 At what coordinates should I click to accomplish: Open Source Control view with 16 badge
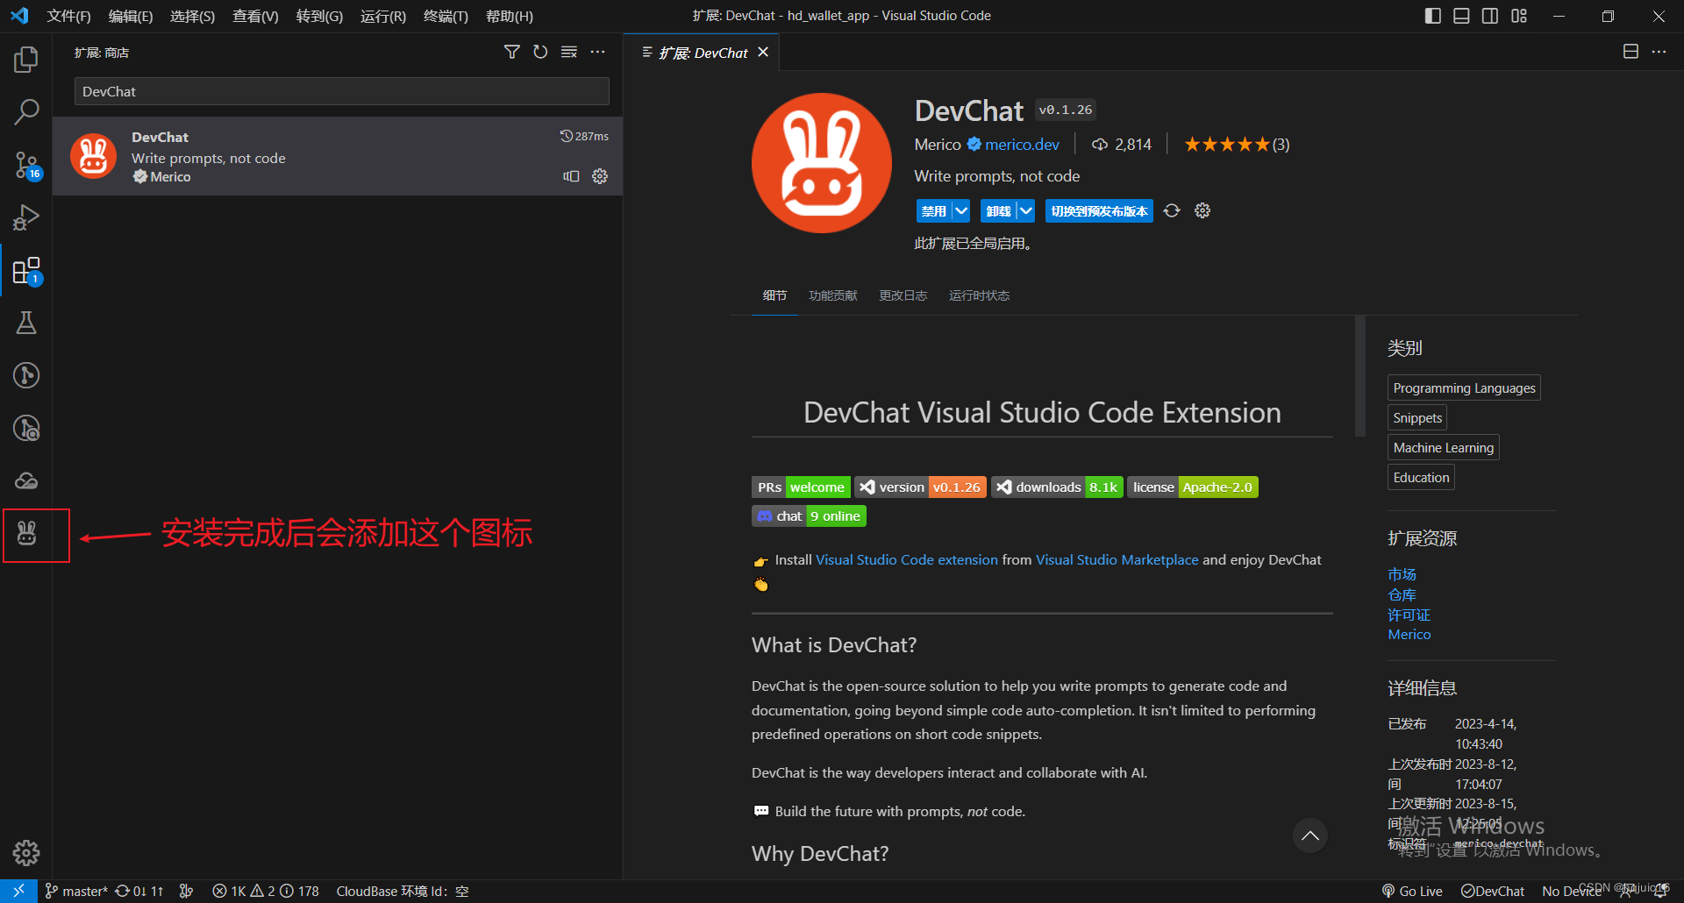point(26,165)
